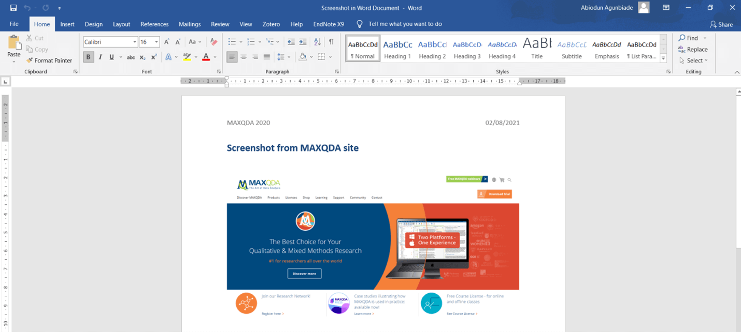The height and width of the screenshot is (332, 741).
Task: Open the font size dropdown
Action: coord(156,42)
